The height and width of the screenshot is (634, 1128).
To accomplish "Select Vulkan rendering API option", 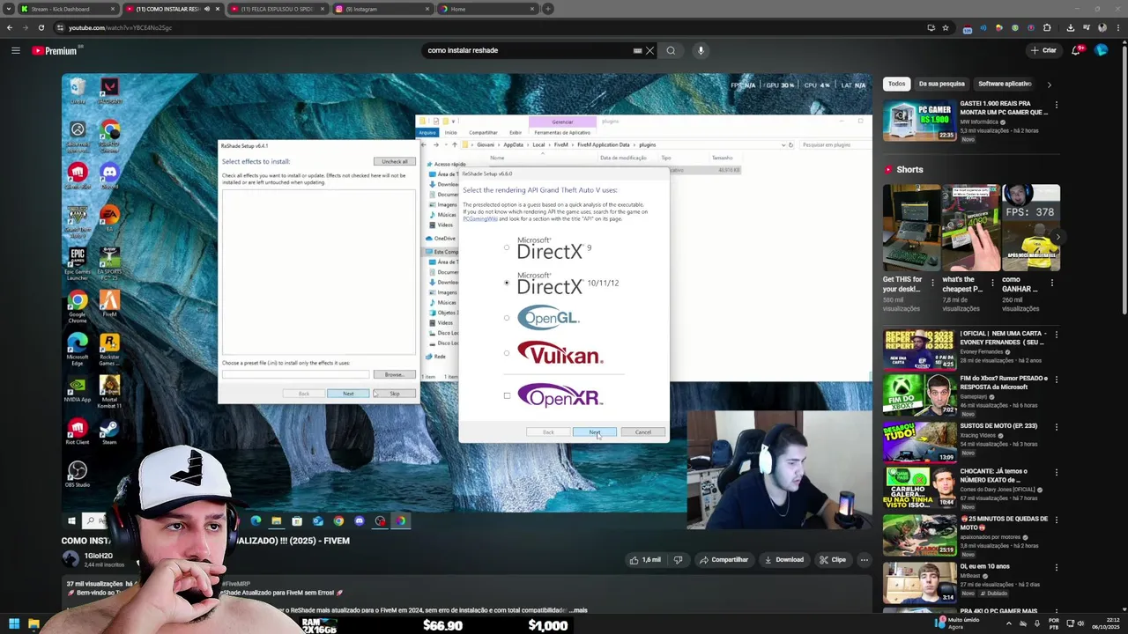I will (x=507, y=353).
